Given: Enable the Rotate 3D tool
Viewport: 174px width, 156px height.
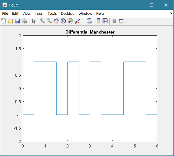Looking at the screenshot, I should click(x=63, y=21).
